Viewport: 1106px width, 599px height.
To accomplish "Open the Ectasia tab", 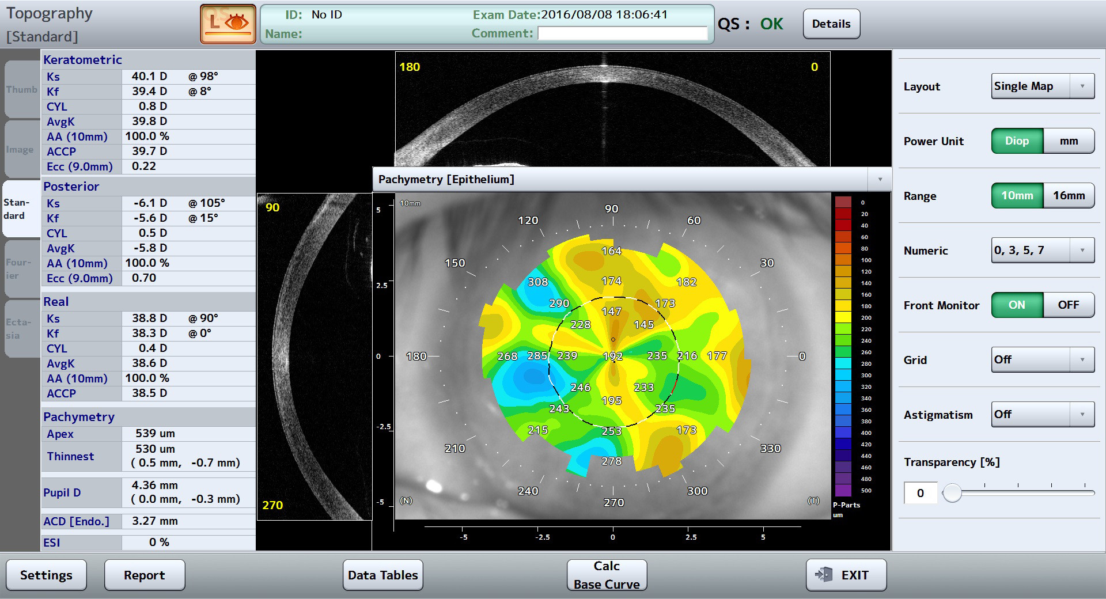I will [21, 329].
